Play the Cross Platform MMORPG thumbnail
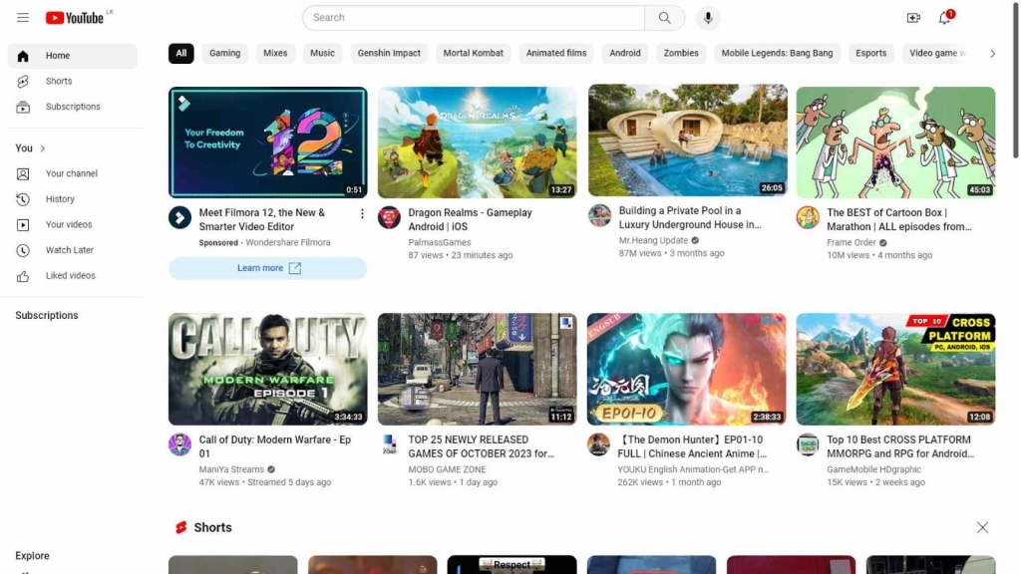1021x574 pixels. coord(895,369)
